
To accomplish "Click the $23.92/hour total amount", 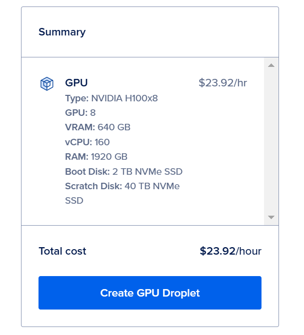I will pos(230,251).
